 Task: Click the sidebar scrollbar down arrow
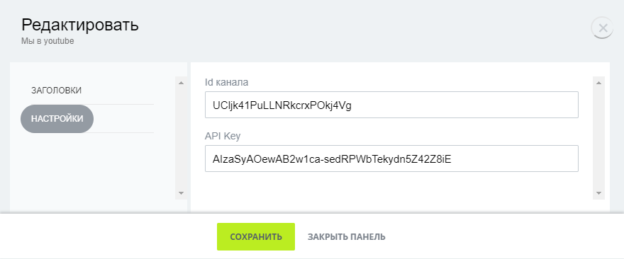[x=181, y=193]
